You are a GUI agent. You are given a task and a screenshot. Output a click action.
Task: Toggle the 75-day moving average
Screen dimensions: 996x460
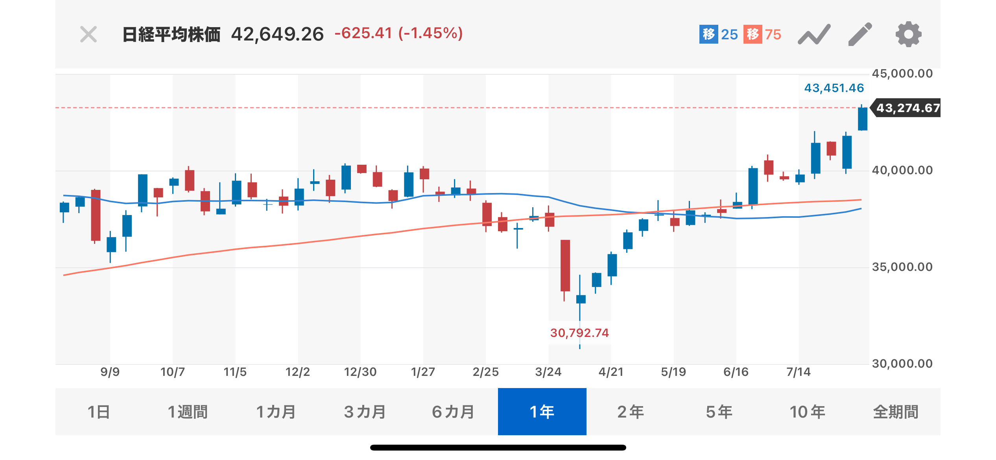pos(762,35)
